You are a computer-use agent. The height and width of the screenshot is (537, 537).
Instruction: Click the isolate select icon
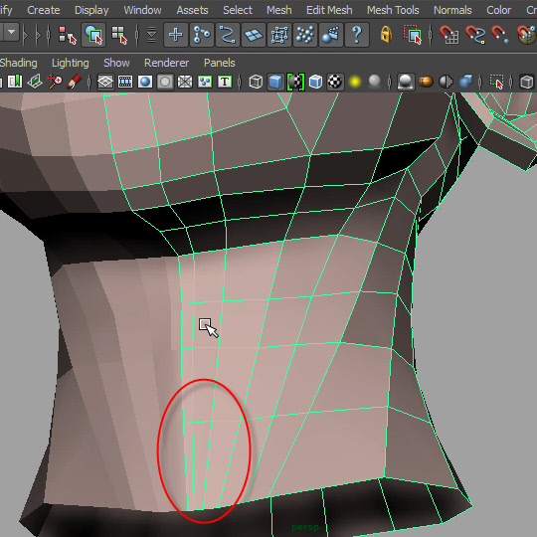click(496, 82)
